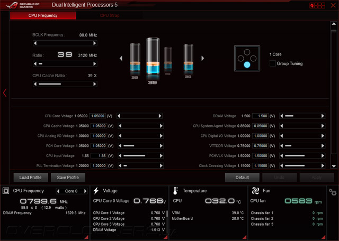Click the PCHVLX Voltage slider track
This screenshot has height=241, width=339.
pyautogui.click(x=302, y=156)
